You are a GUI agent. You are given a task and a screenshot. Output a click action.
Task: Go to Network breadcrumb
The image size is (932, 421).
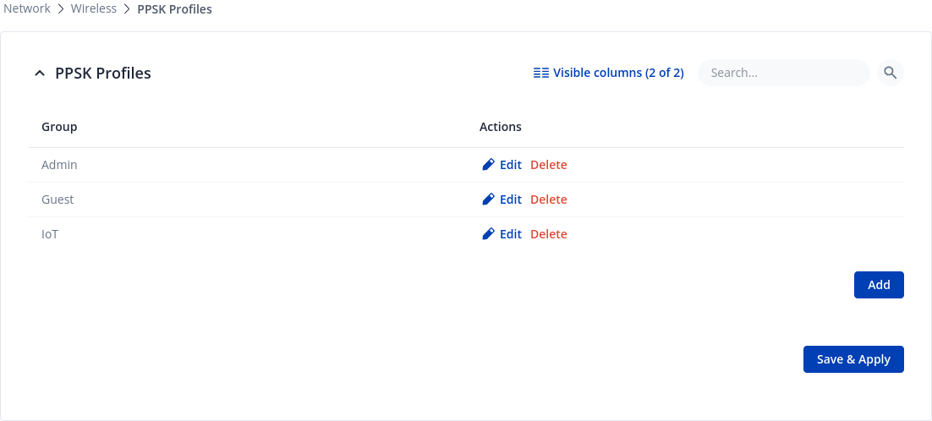point(27,9)
